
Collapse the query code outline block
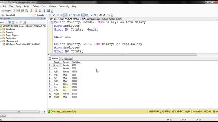pyautogui.click(x=52, y=22)
